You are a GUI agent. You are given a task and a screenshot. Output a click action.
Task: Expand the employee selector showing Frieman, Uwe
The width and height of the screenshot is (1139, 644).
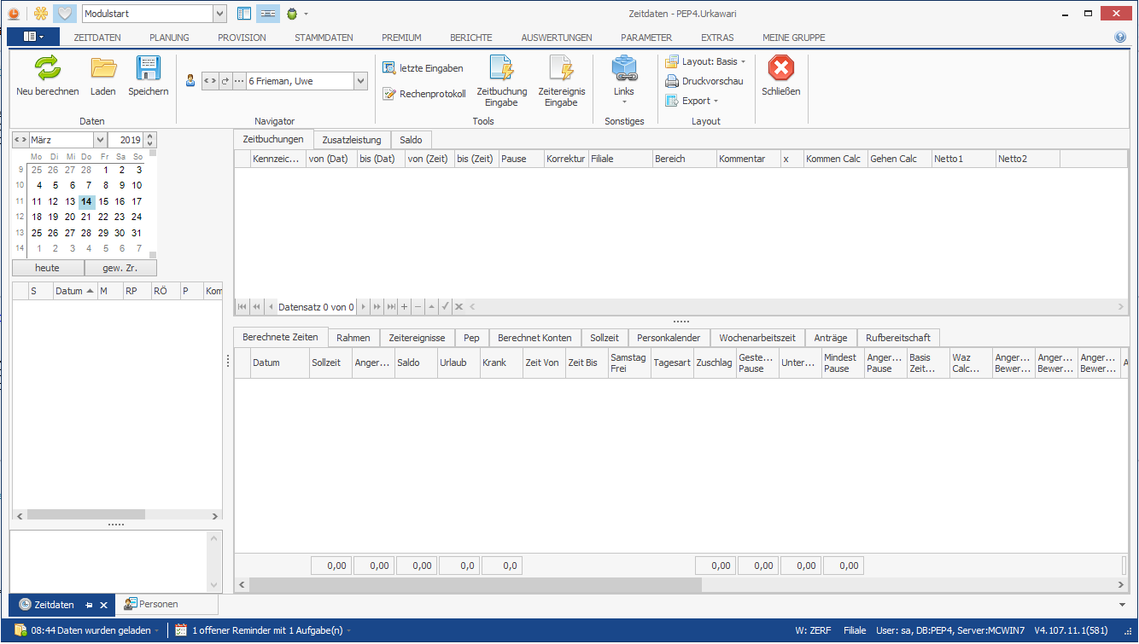point(360,81)
